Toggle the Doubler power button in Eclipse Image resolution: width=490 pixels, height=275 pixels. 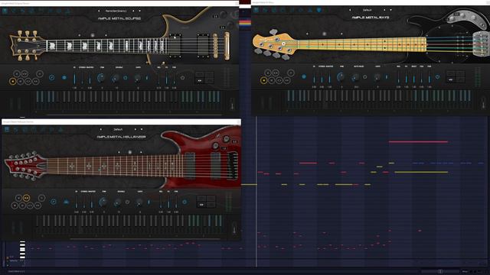[126, 78]
